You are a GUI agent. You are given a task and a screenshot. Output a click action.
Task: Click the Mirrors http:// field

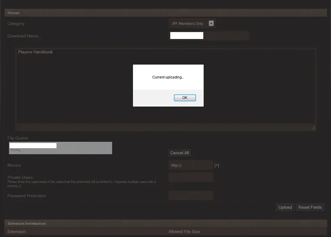(x=190, y=165)
